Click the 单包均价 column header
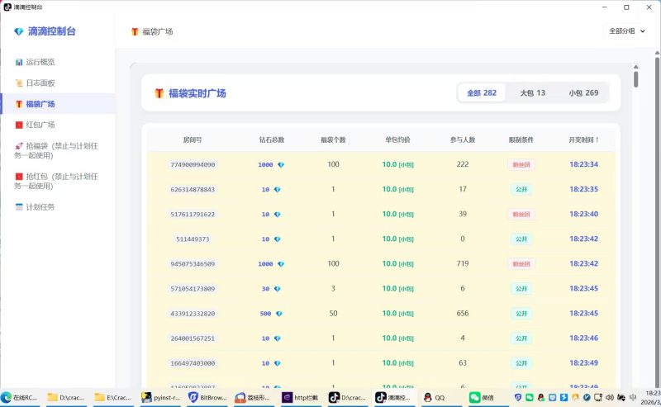The width and height of the screenshot is (661, 407). click(397, 140)
